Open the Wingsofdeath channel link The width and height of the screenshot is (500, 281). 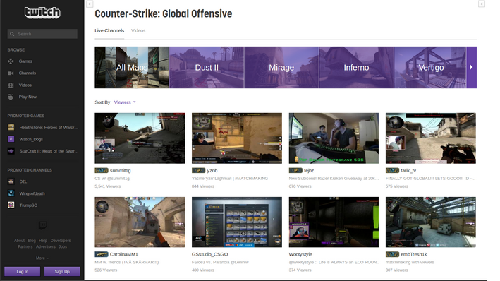[x=32, y=193]
